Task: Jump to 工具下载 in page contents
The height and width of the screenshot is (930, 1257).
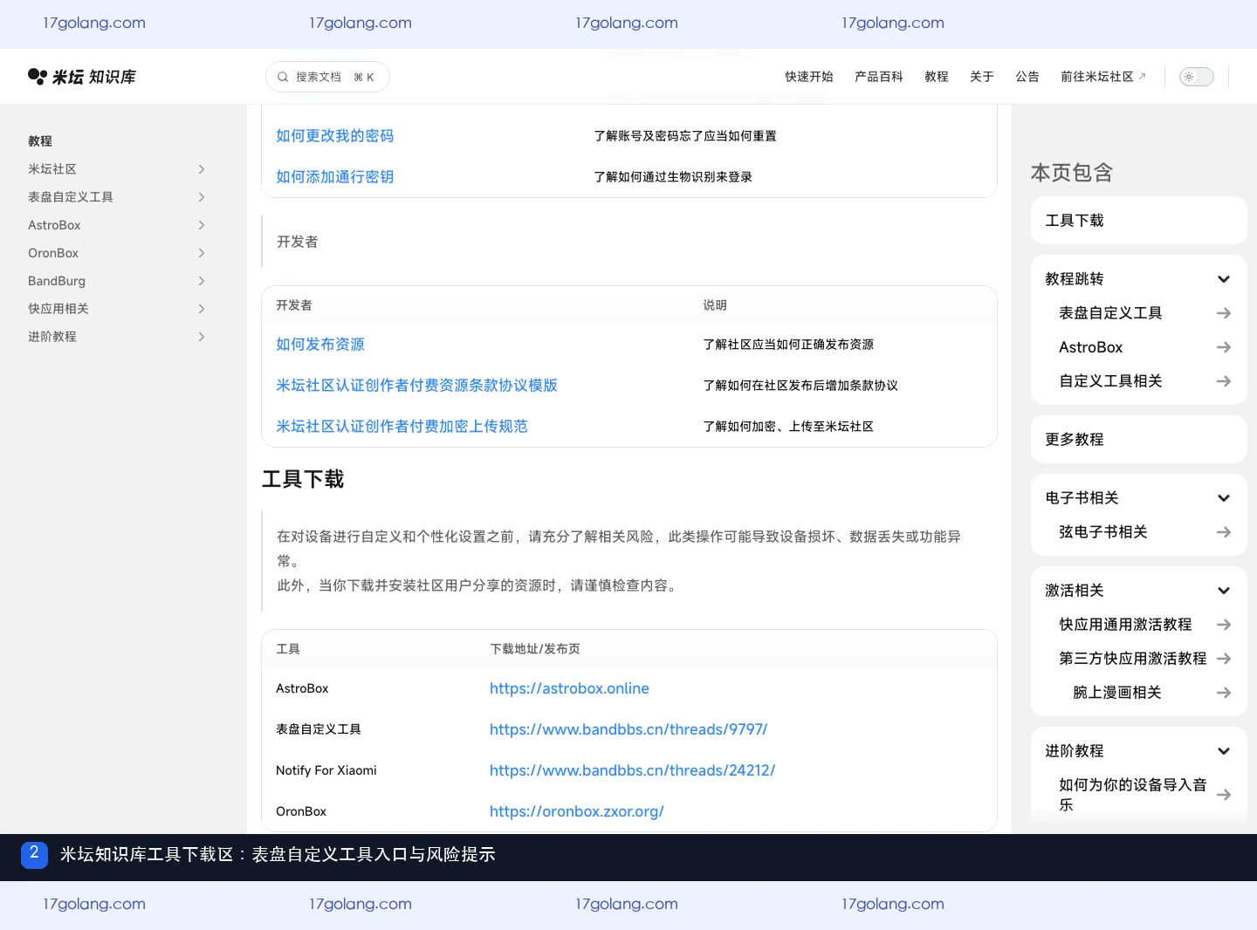Action: (x=1139, y=221)
